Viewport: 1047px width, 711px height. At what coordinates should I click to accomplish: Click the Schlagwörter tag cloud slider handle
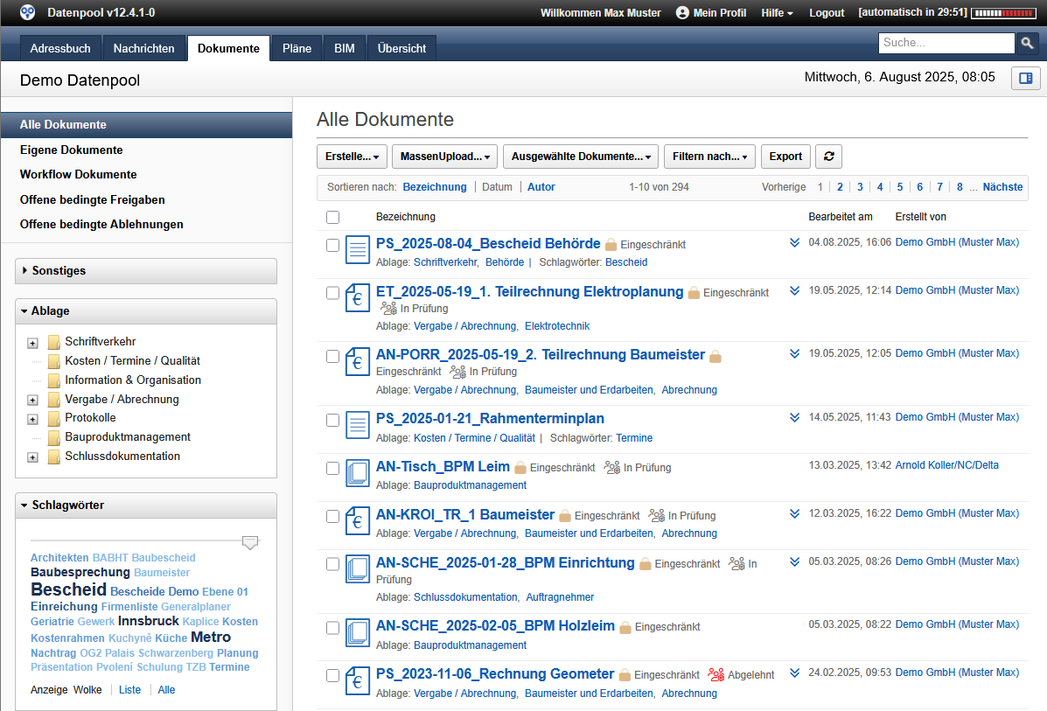coord(250,543)
